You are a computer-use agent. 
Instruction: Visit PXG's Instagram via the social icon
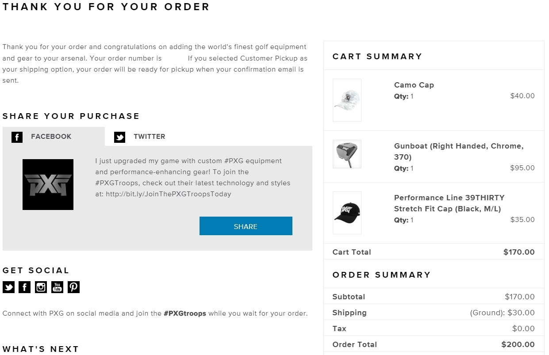41,287
